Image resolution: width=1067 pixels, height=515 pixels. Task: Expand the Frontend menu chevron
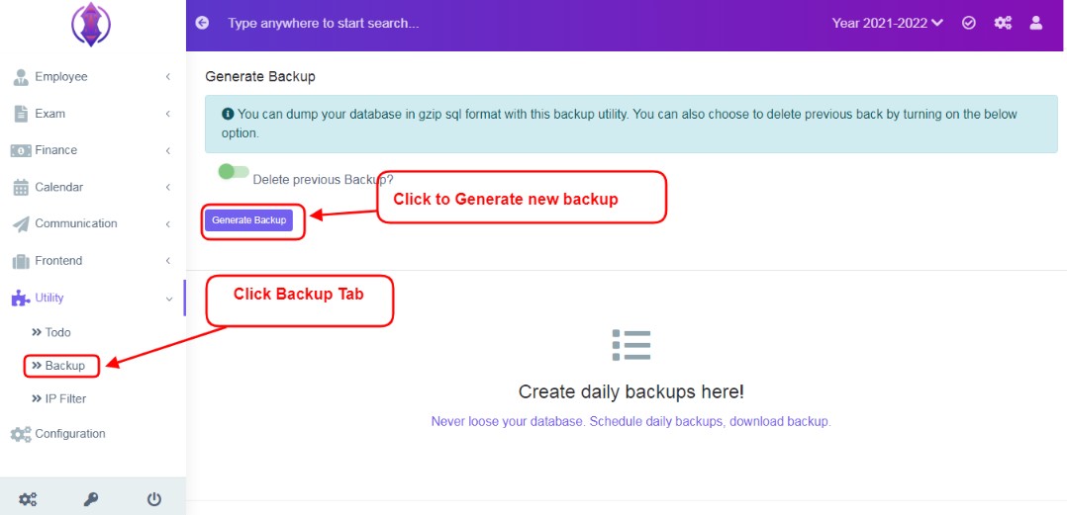click(x=168, y=260)
